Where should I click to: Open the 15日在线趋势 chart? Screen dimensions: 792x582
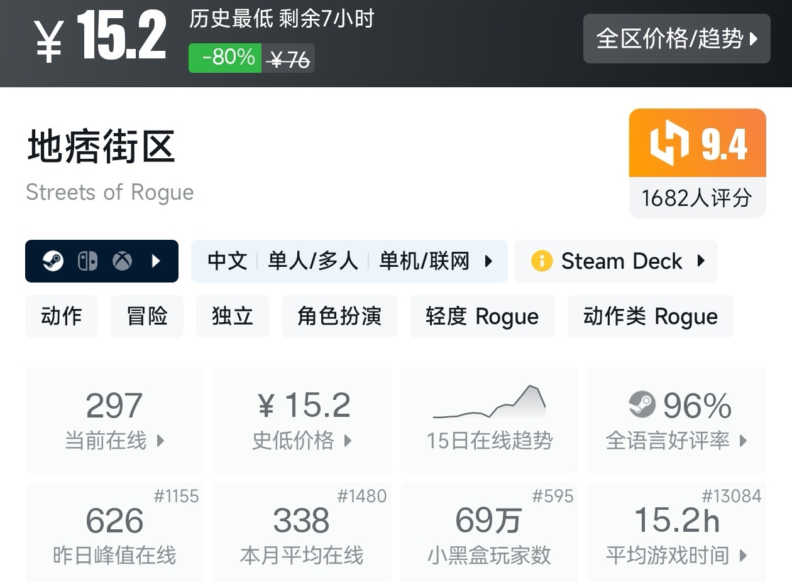pos(489,419)
